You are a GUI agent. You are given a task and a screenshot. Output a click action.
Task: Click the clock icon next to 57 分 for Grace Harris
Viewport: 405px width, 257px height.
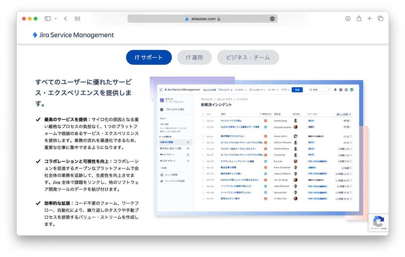tap(351, 136)
